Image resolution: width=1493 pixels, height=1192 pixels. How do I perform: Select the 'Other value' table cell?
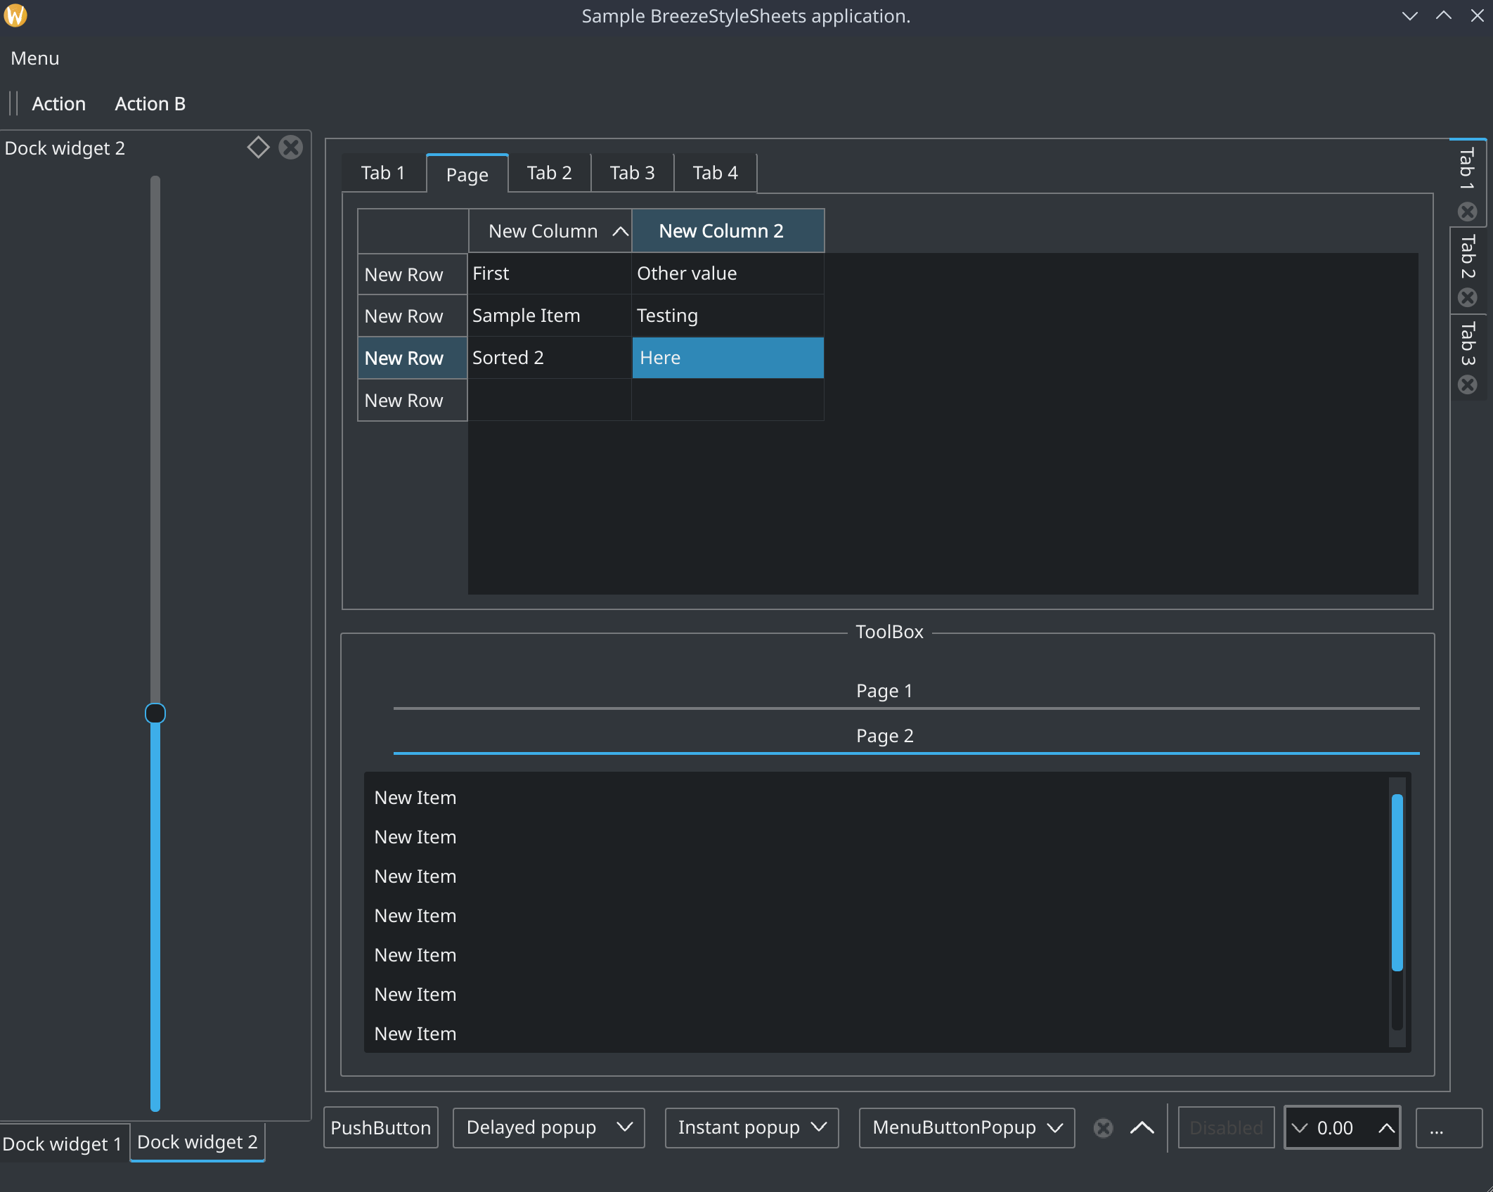point(728,273)
